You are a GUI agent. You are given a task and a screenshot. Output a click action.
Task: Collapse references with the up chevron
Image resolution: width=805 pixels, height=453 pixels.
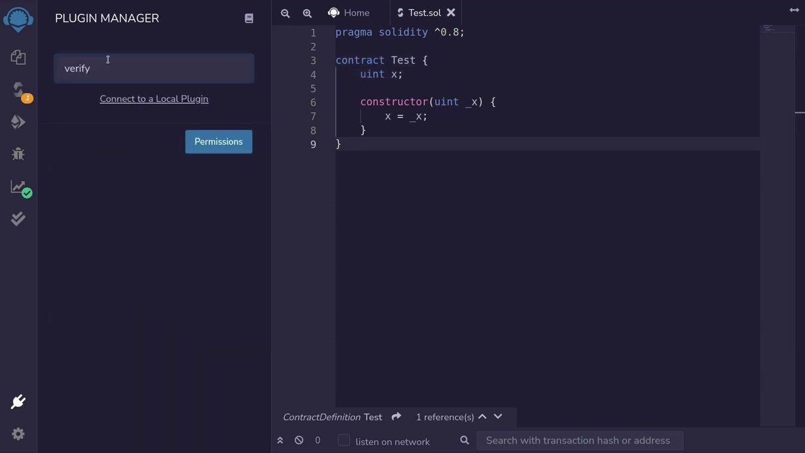point(482,417)
